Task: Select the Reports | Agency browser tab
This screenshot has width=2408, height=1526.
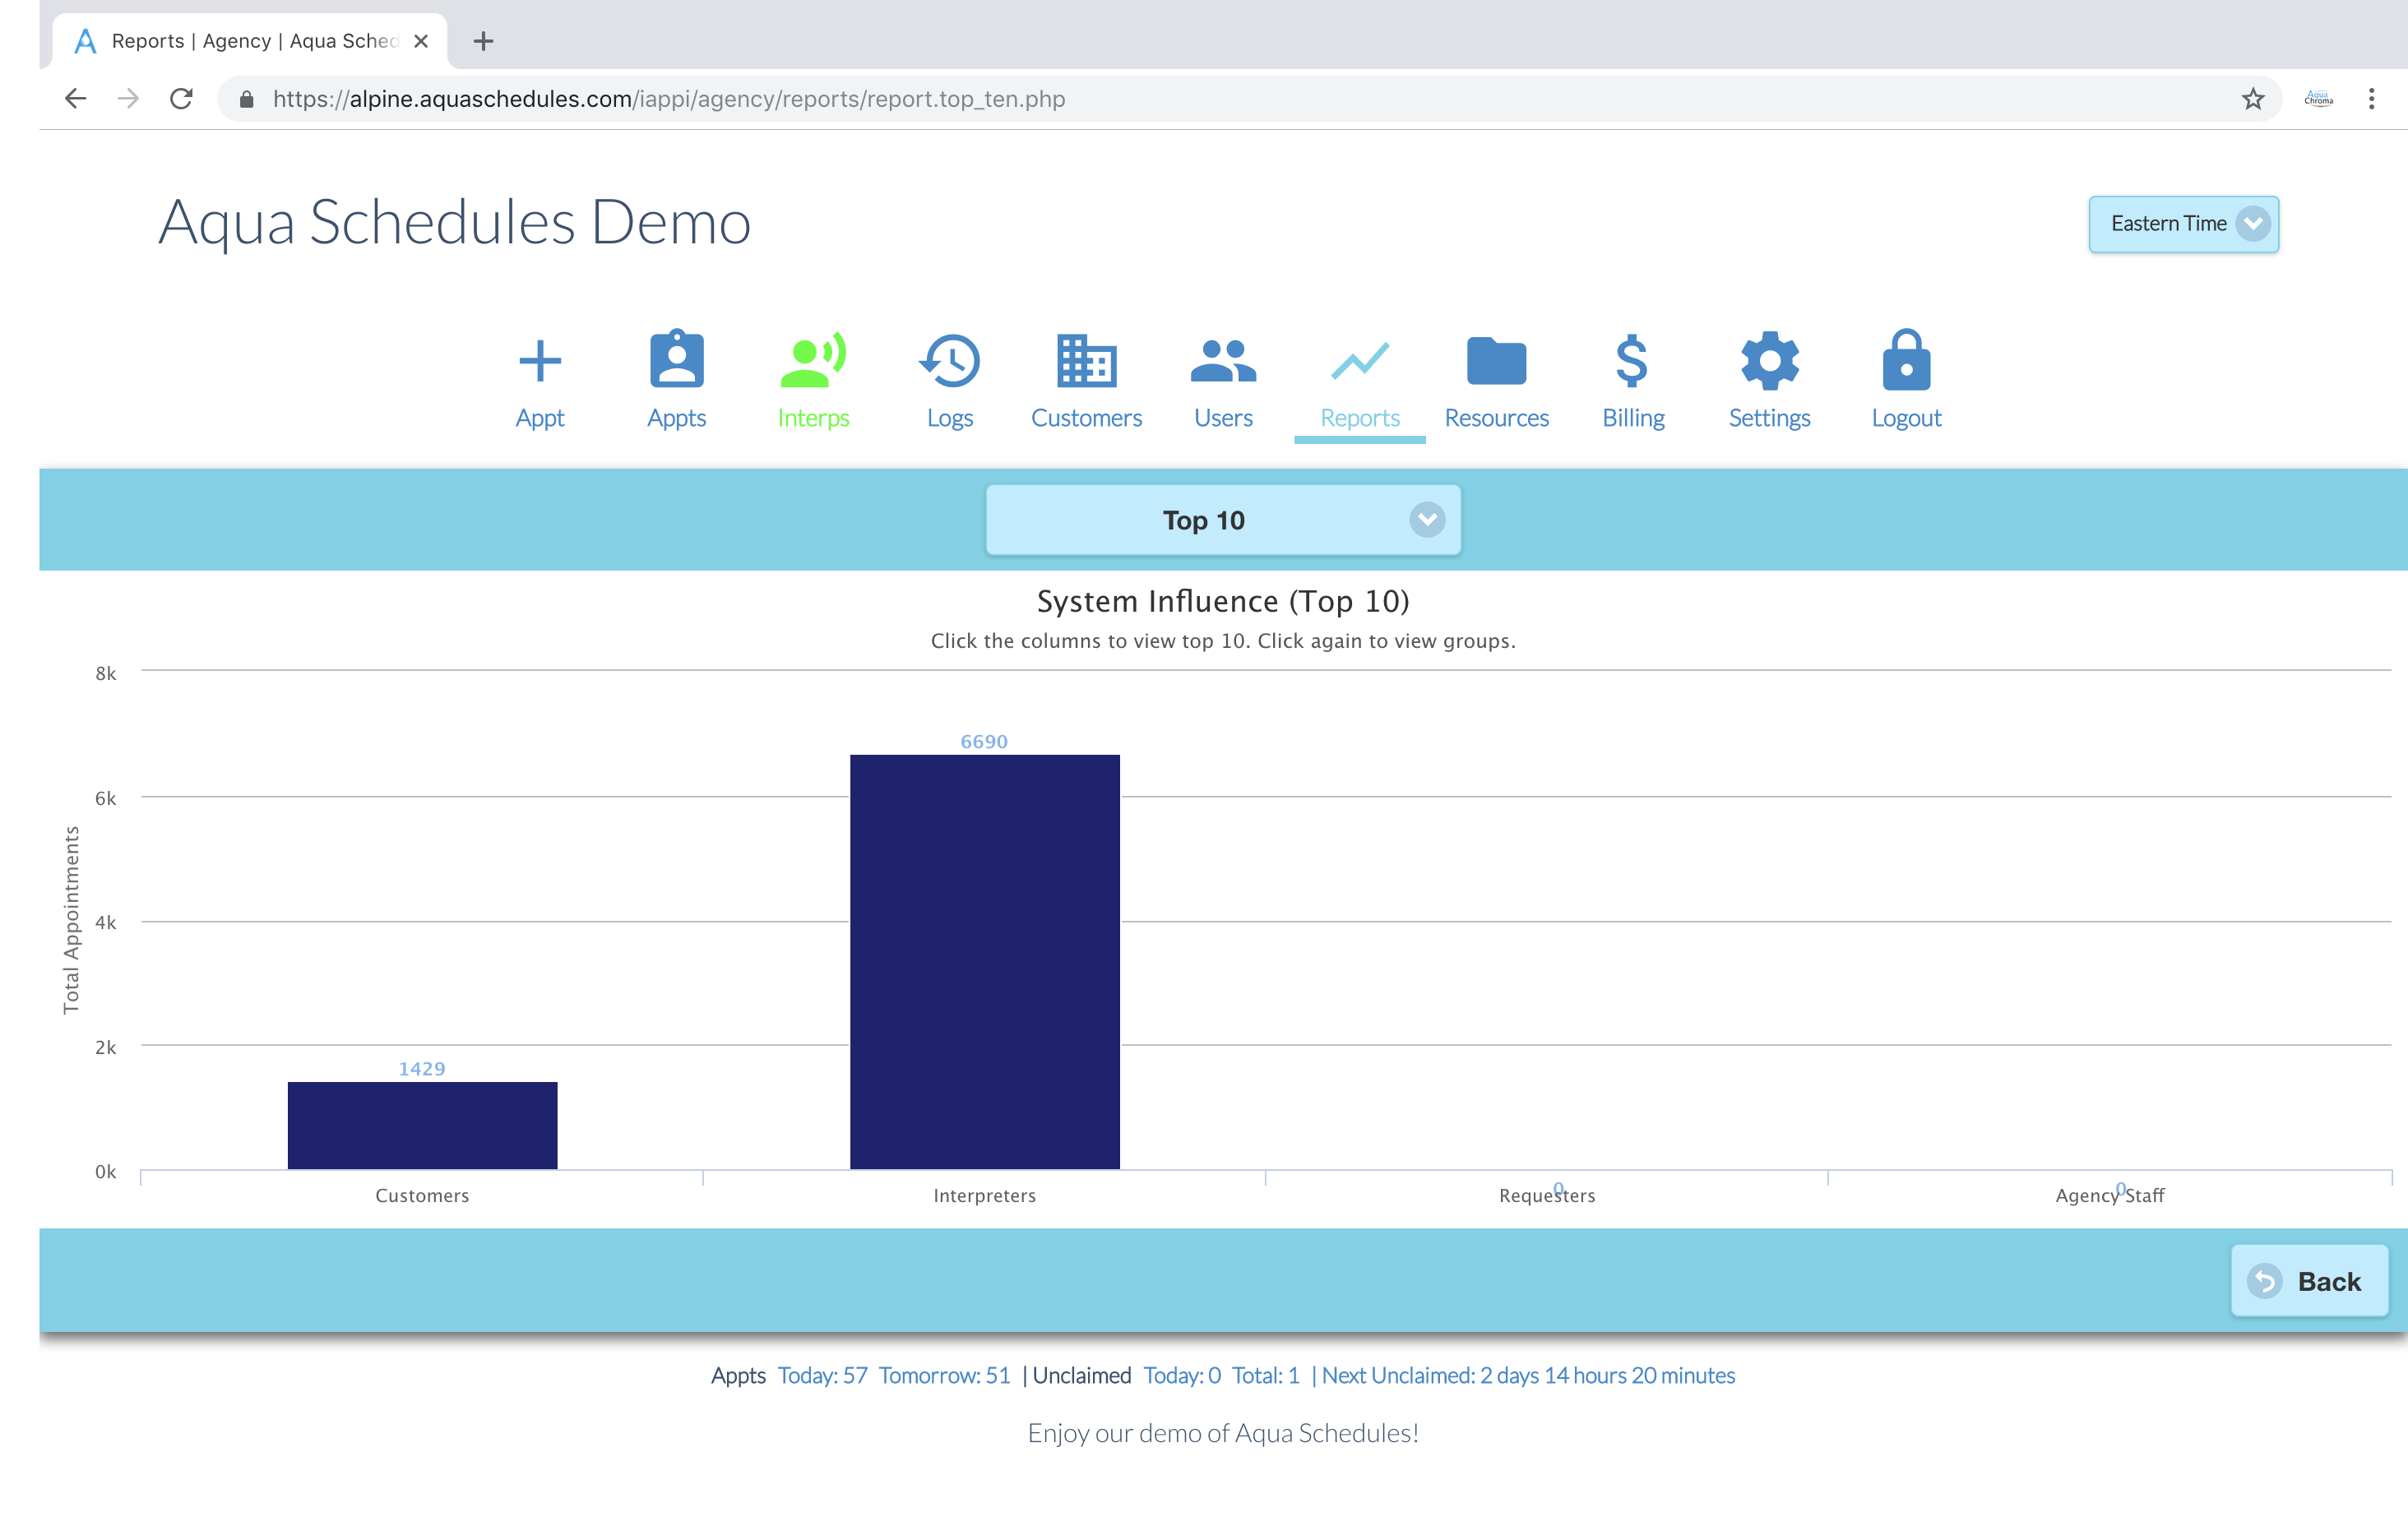Action: 250,41
